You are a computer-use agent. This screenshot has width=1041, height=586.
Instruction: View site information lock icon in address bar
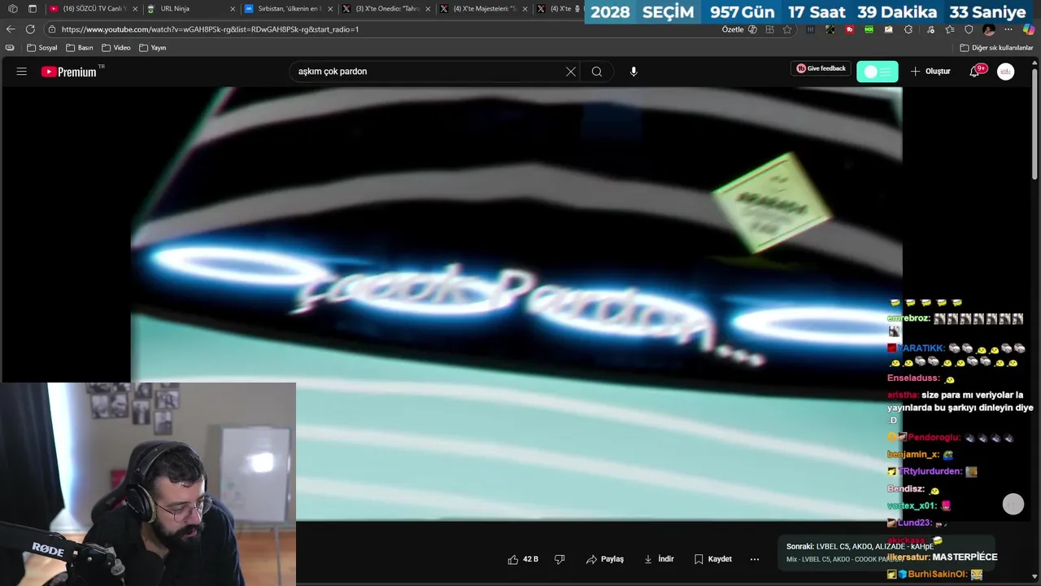(x=52, y=29)
